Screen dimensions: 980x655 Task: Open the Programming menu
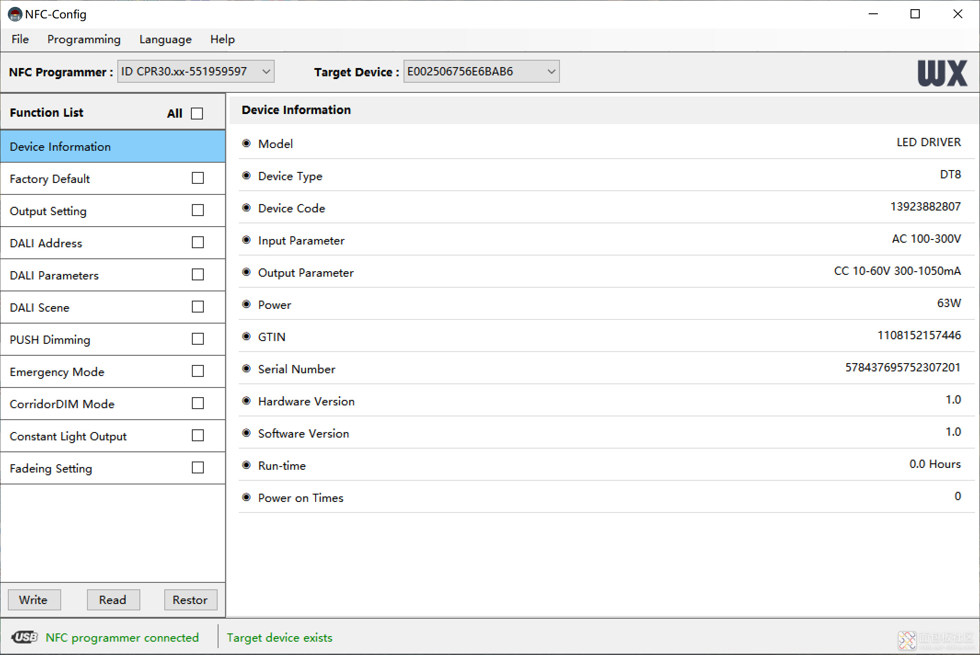pyautogui.click(x=84, y=40)
